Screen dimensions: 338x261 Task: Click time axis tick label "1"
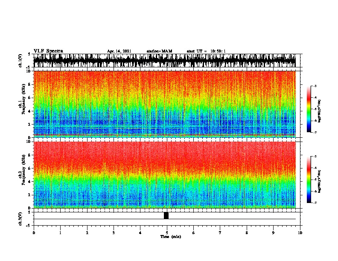point(61,233)
